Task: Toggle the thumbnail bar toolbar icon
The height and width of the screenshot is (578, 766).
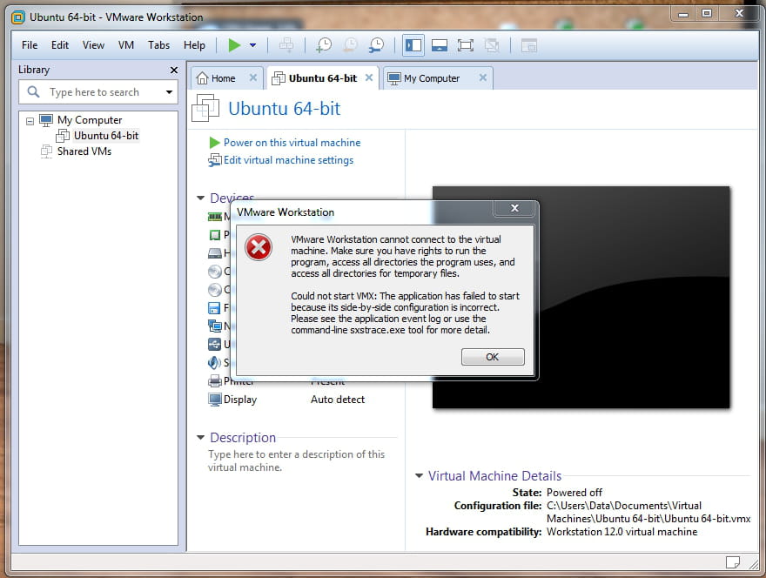Action: 440,45
